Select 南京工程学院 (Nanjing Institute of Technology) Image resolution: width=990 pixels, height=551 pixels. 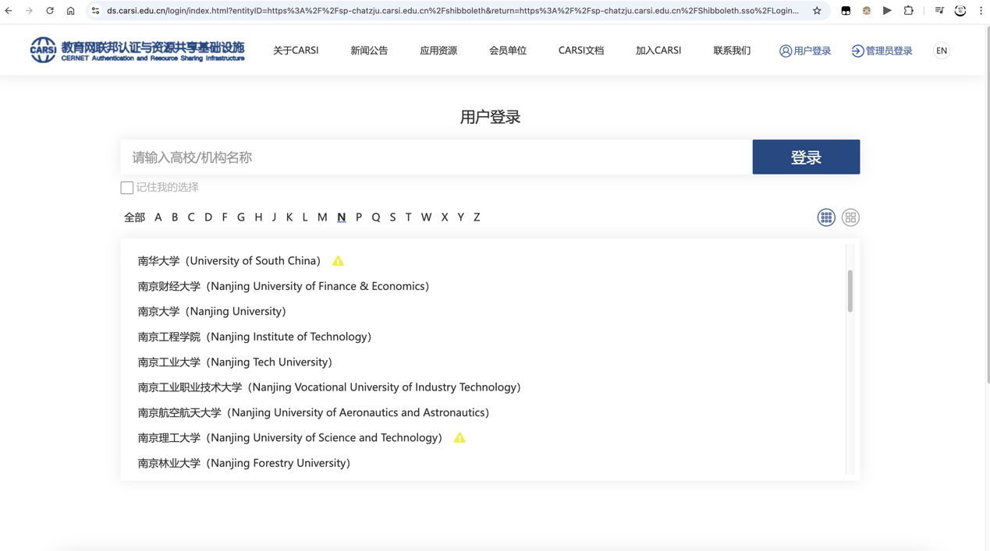point(254,337)
